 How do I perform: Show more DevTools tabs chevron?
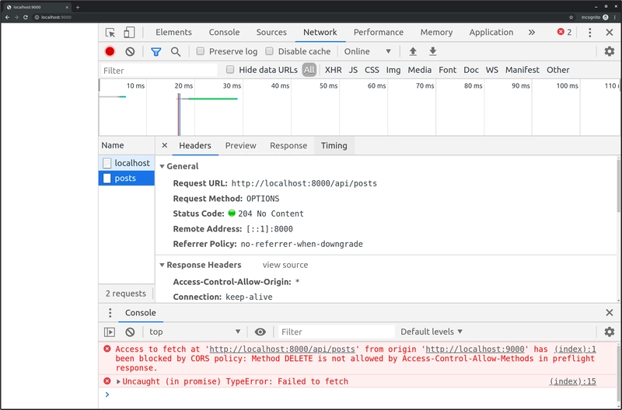(532, 33)
